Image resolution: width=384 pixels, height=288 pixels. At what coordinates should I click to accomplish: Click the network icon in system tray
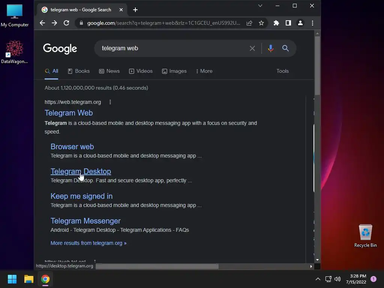pos(328,279)
